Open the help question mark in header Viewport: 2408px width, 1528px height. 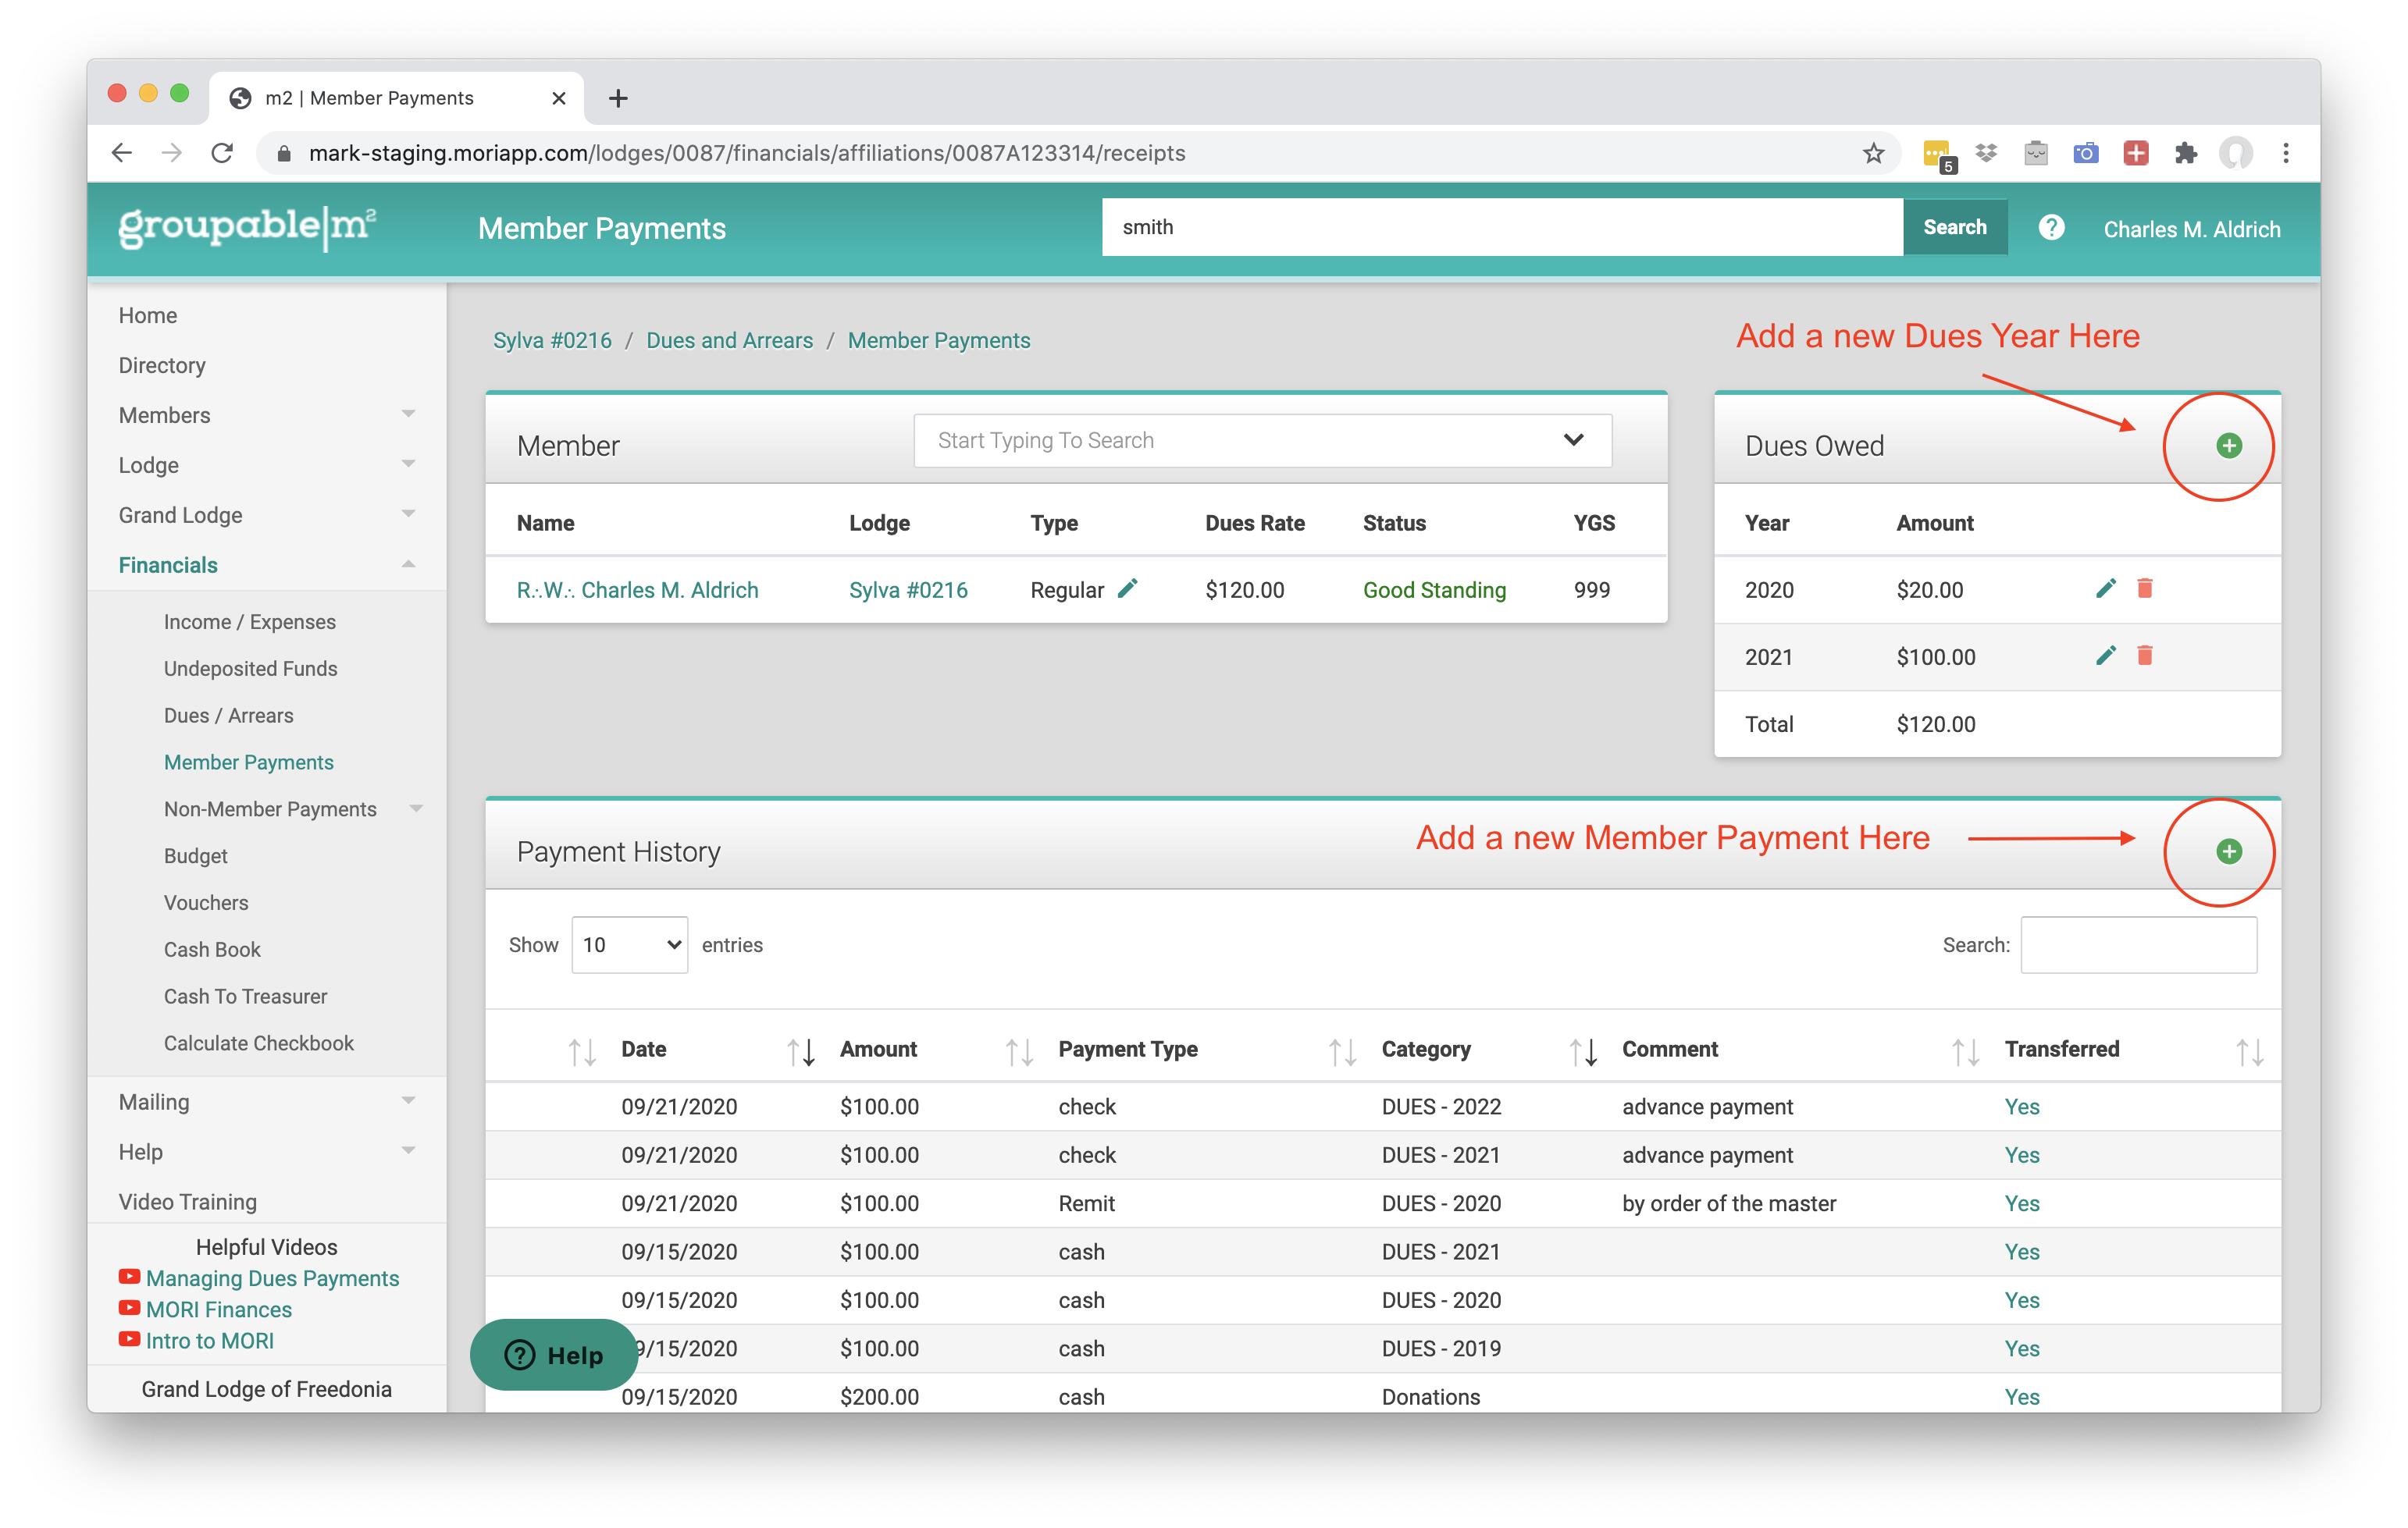[x=2050, y=228]
